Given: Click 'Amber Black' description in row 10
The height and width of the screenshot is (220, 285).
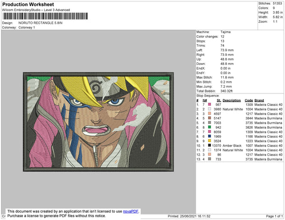Looking at the screenshot, I should click(232, 146).
